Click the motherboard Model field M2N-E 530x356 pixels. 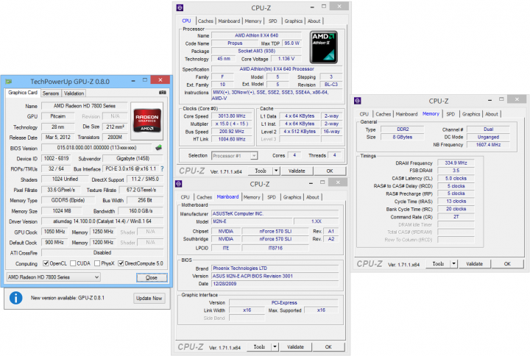(x=252, y=221)
